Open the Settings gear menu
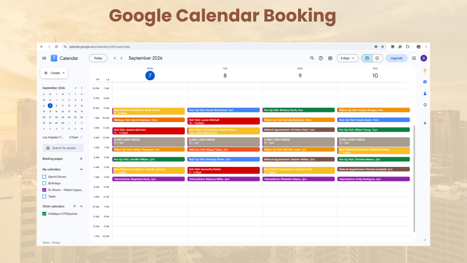 click(x=330, y=58)
